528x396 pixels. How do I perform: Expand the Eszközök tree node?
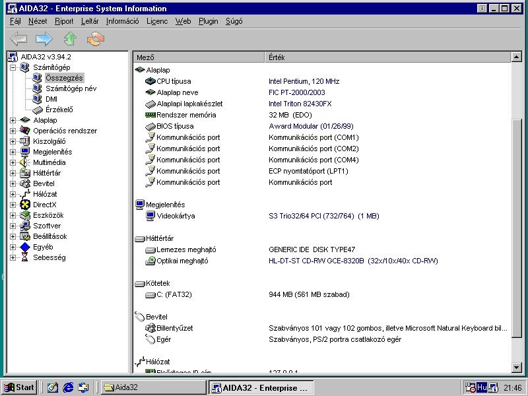click(x=13, y=215)
